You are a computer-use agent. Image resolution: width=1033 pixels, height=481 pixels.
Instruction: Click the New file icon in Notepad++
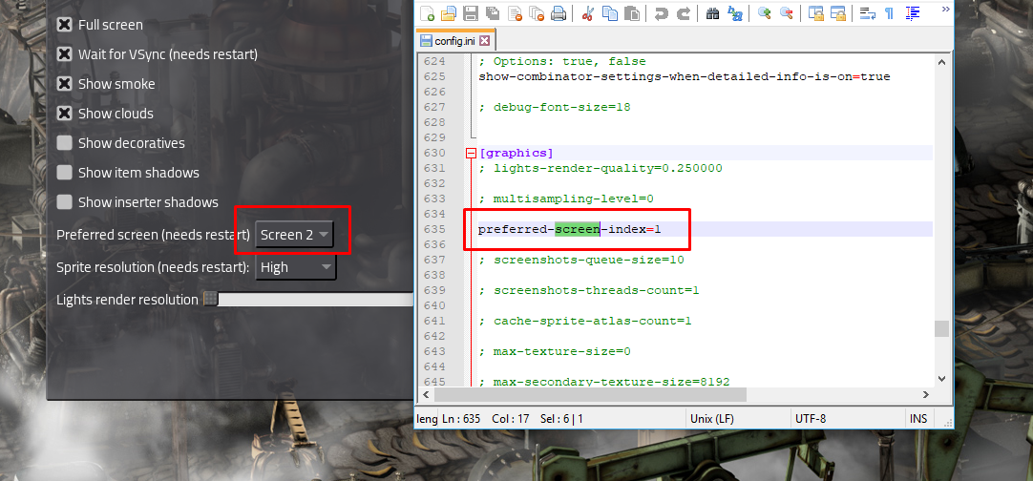(x=427, y=13)
